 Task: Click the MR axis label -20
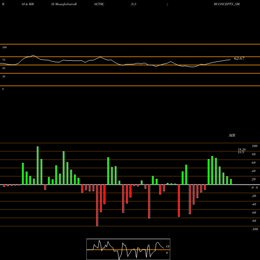click(254, 196)
